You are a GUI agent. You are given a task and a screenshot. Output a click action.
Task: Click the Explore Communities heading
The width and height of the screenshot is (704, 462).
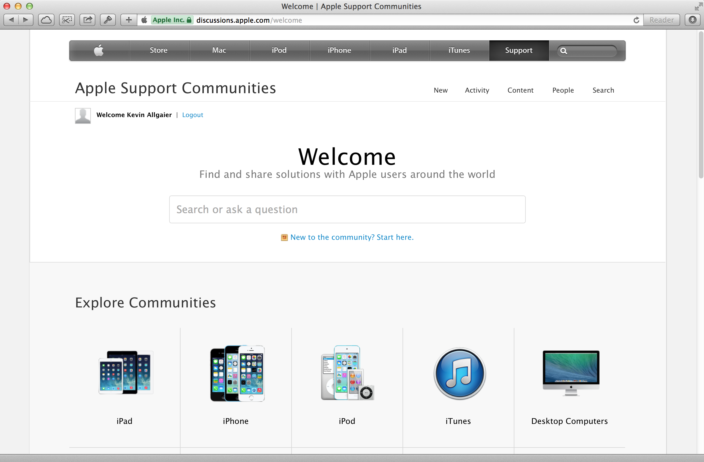(x=146, y=303)
